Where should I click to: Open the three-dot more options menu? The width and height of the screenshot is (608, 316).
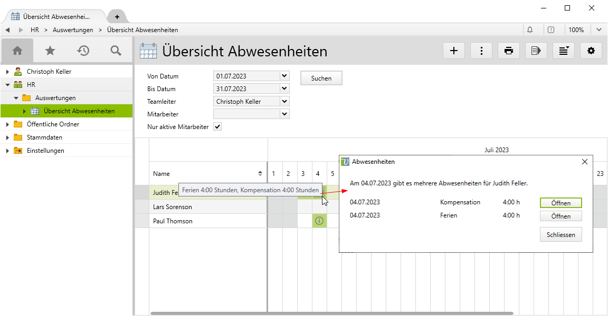pos(481,51)
